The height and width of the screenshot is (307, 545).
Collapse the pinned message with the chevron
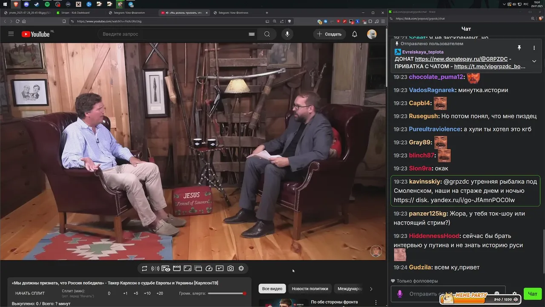[534, 61]
